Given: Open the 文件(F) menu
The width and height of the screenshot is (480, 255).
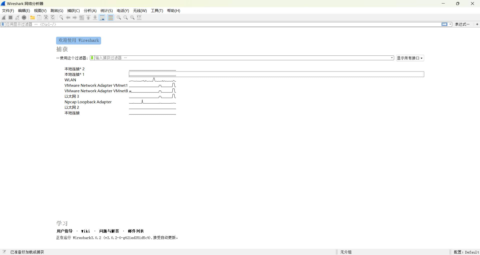Looking at the screenshot, I should tap(8, 11).
